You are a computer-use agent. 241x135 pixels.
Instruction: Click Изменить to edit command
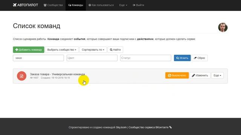point(200,75)
